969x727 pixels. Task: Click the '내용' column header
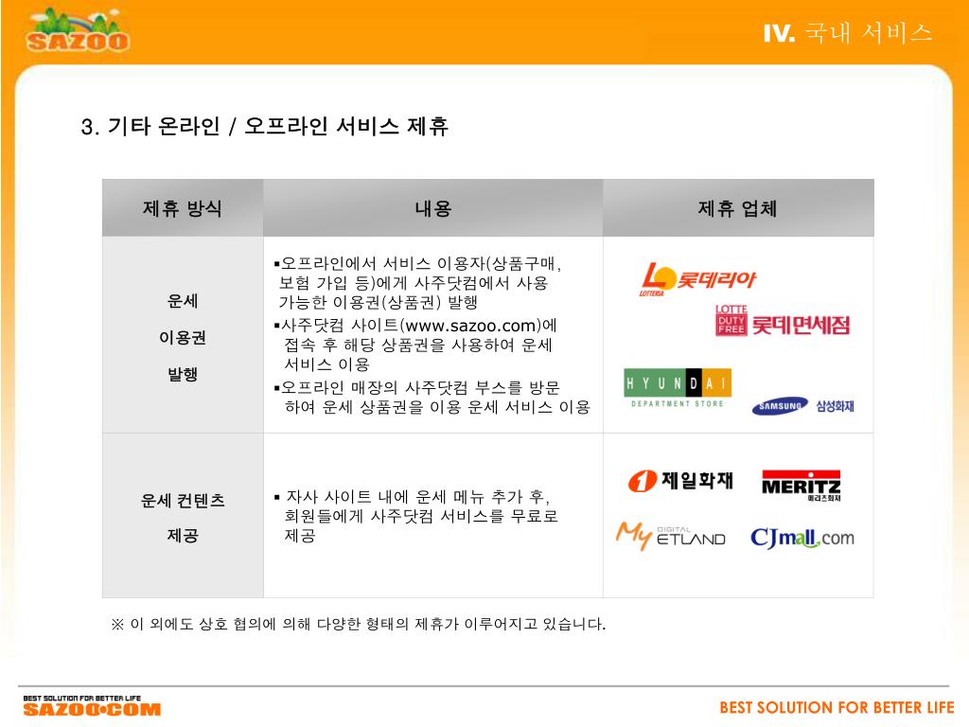coord(432,208)
